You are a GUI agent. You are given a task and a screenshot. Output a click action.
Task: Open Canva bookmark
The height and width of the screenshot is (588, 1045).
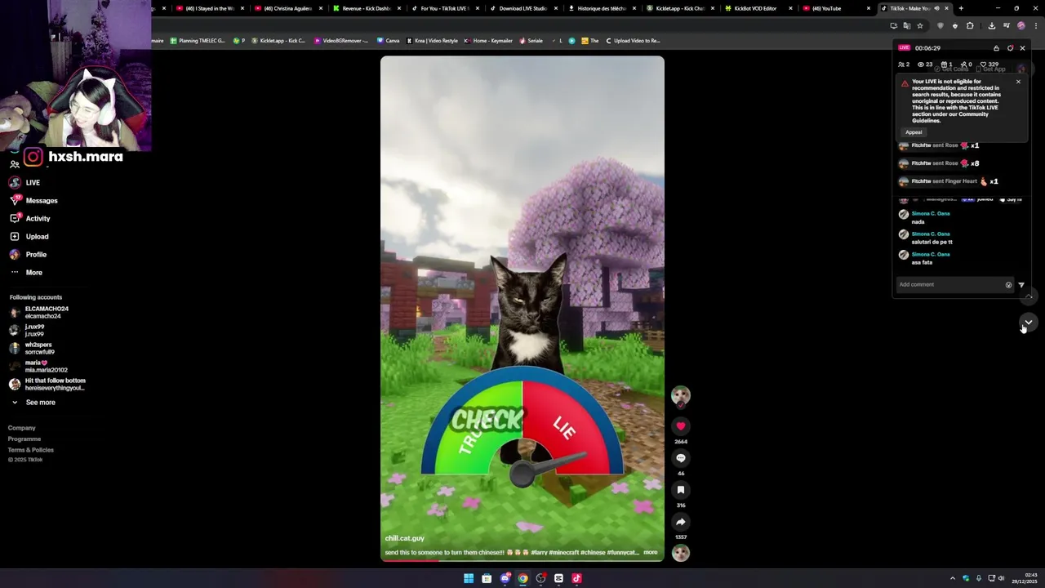[x=389, y=40]
